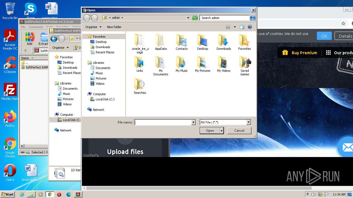
Task: Click the search magnifier in Open dialog
Action: (252, 18)
